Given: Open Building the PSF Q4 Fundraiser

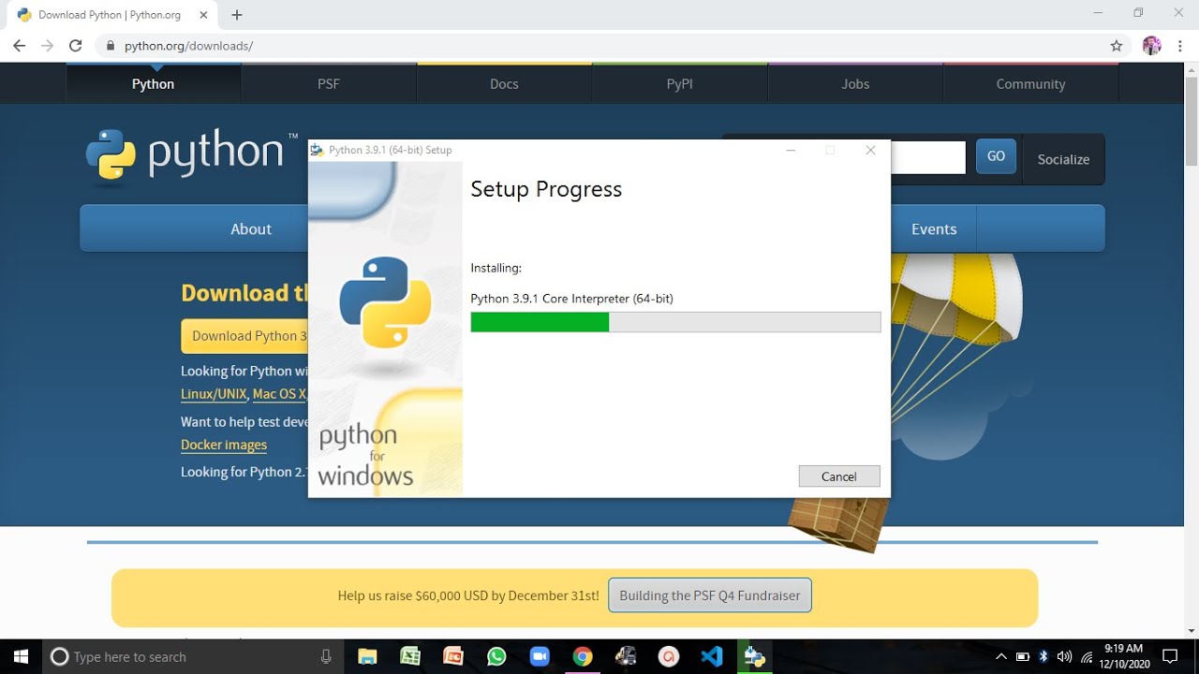Looking at the screenshot, I should (710, 595).
